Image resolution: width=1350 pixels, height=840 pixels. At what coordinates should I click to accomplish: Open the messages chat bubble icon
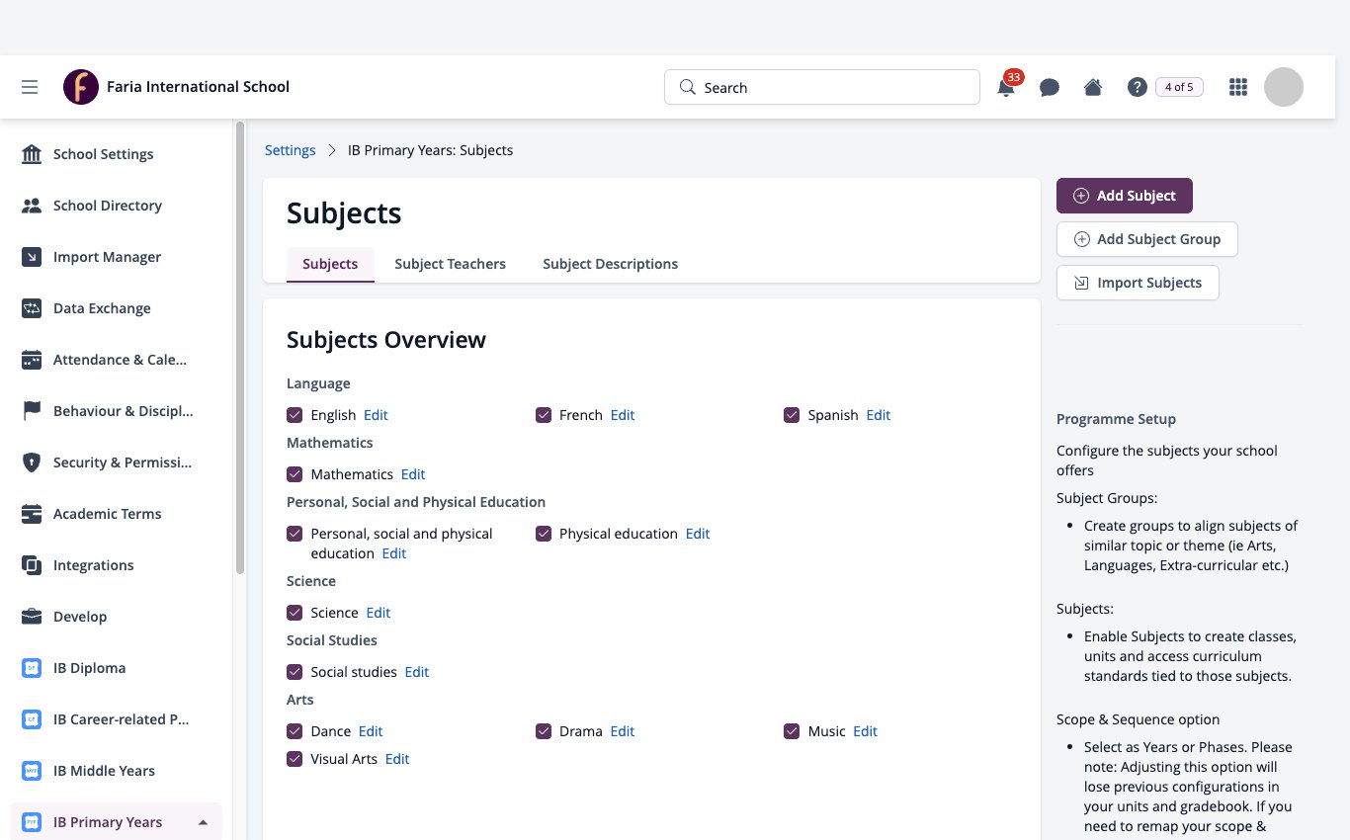[1050, 87]
